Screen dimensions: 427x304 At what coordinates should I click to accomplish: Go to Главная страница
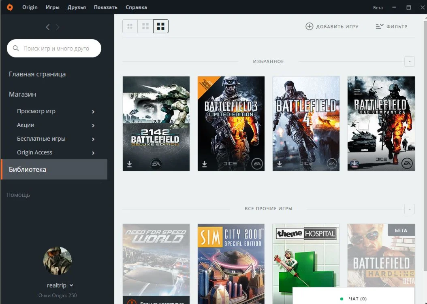(37, 74)
